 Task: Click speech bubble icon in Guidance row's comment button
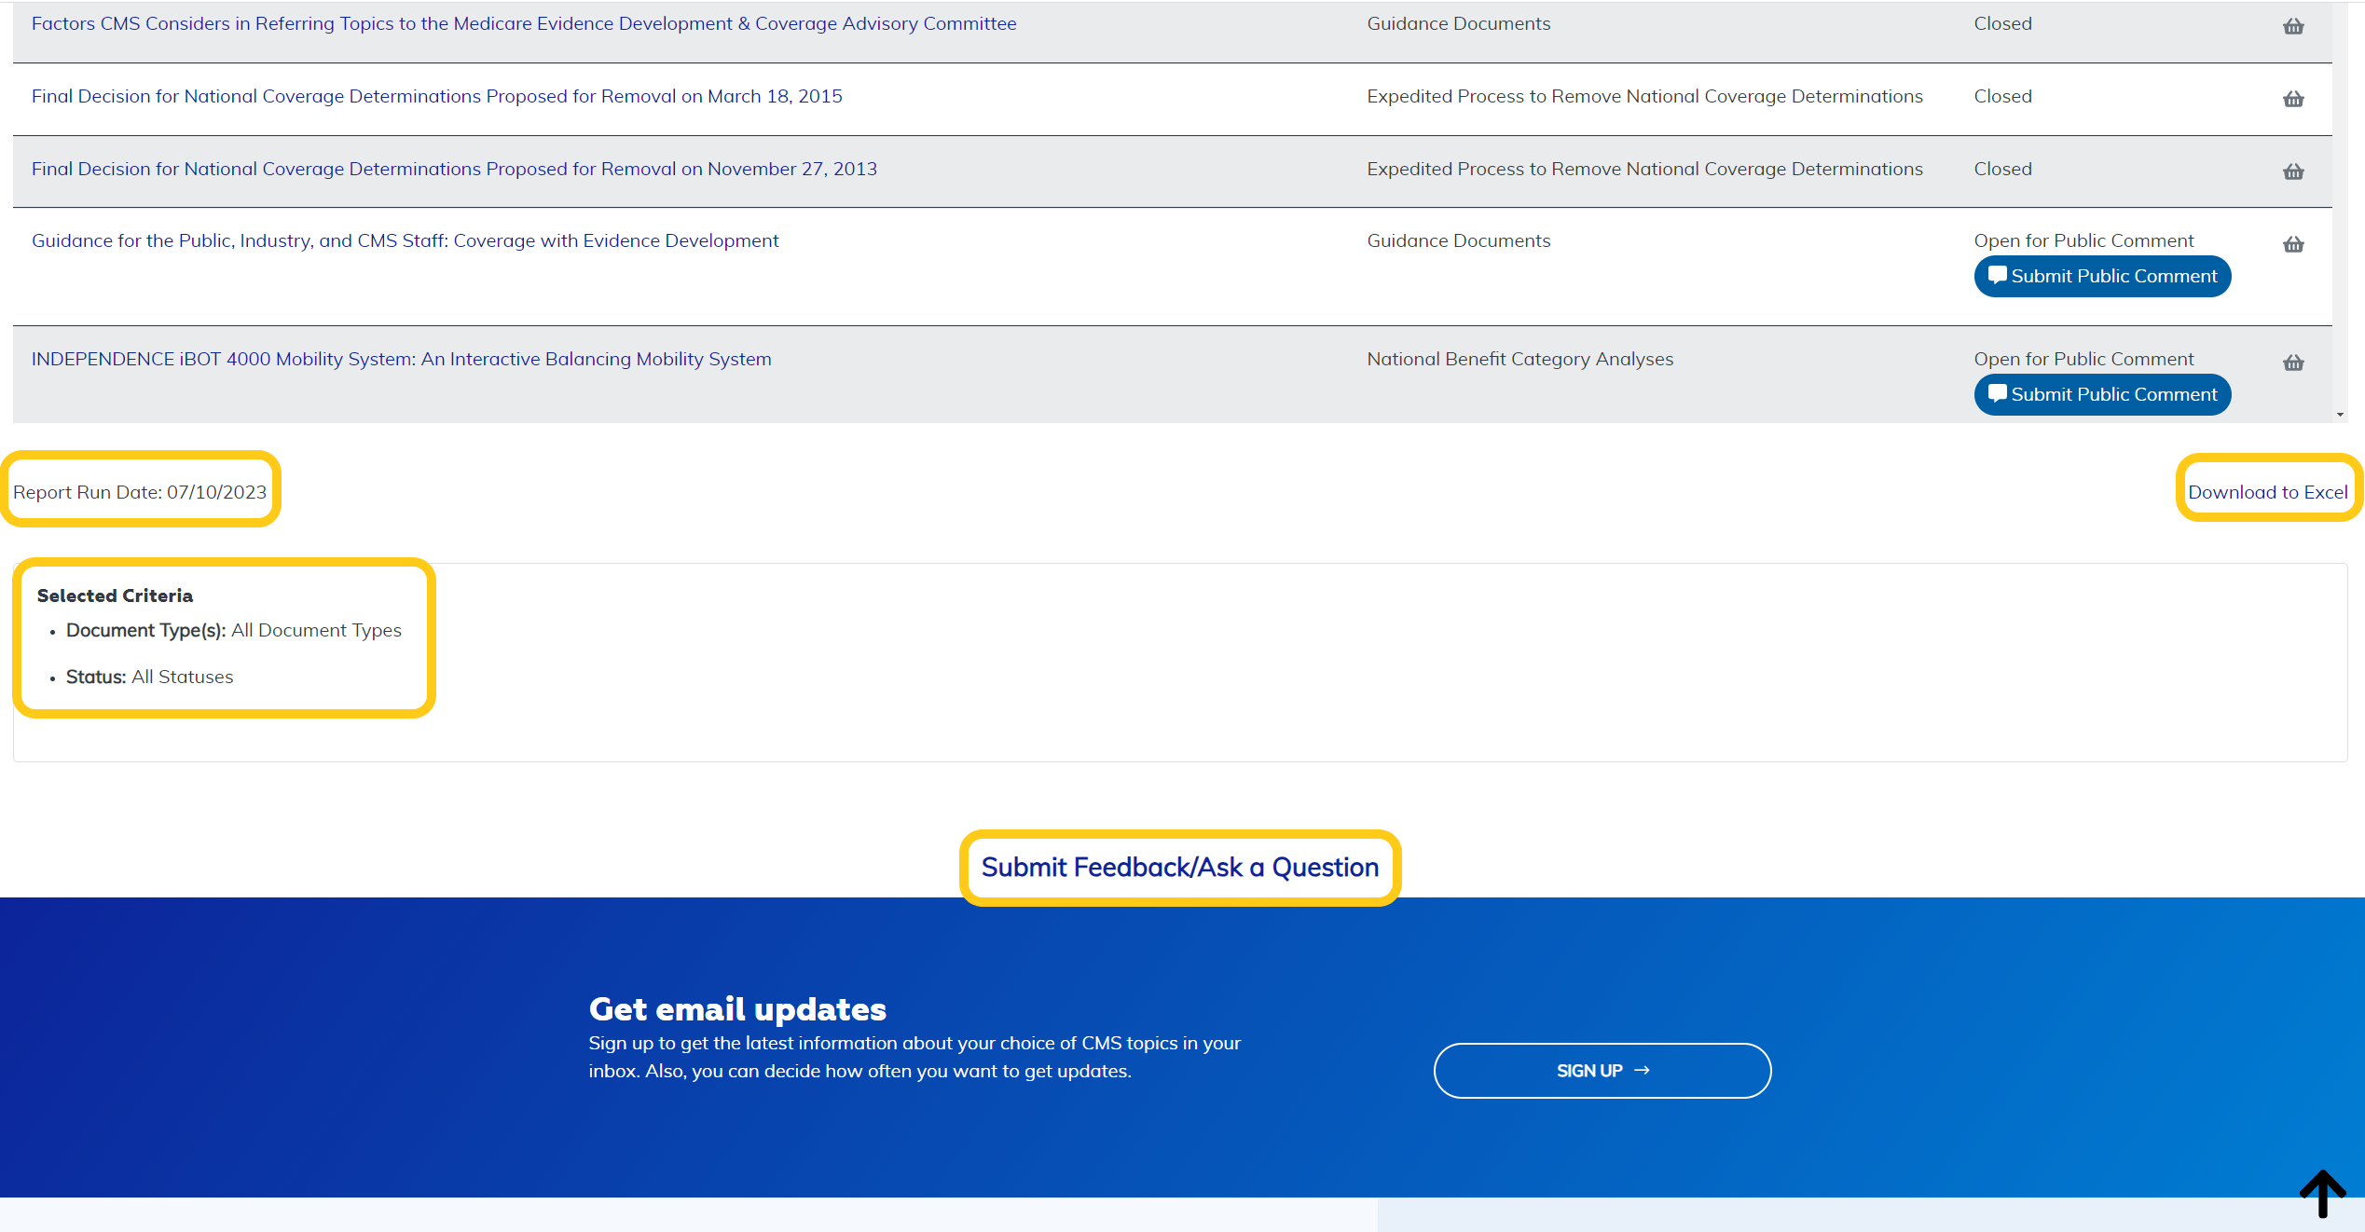tap(1997, 275)
